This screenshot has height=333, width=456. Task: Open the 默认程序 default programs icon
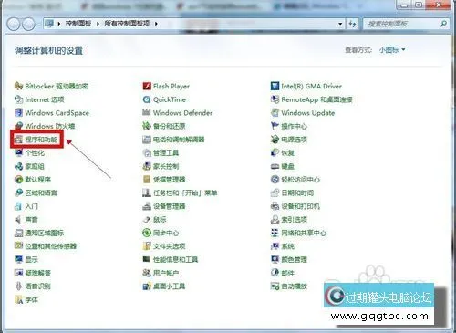pos(18,180)
